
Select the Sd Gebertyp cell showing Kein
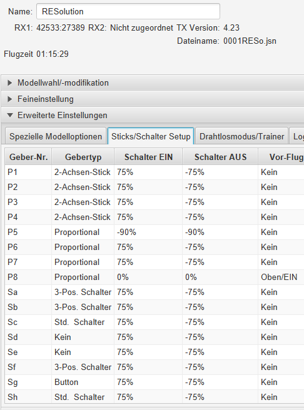[x=83, y=337]
